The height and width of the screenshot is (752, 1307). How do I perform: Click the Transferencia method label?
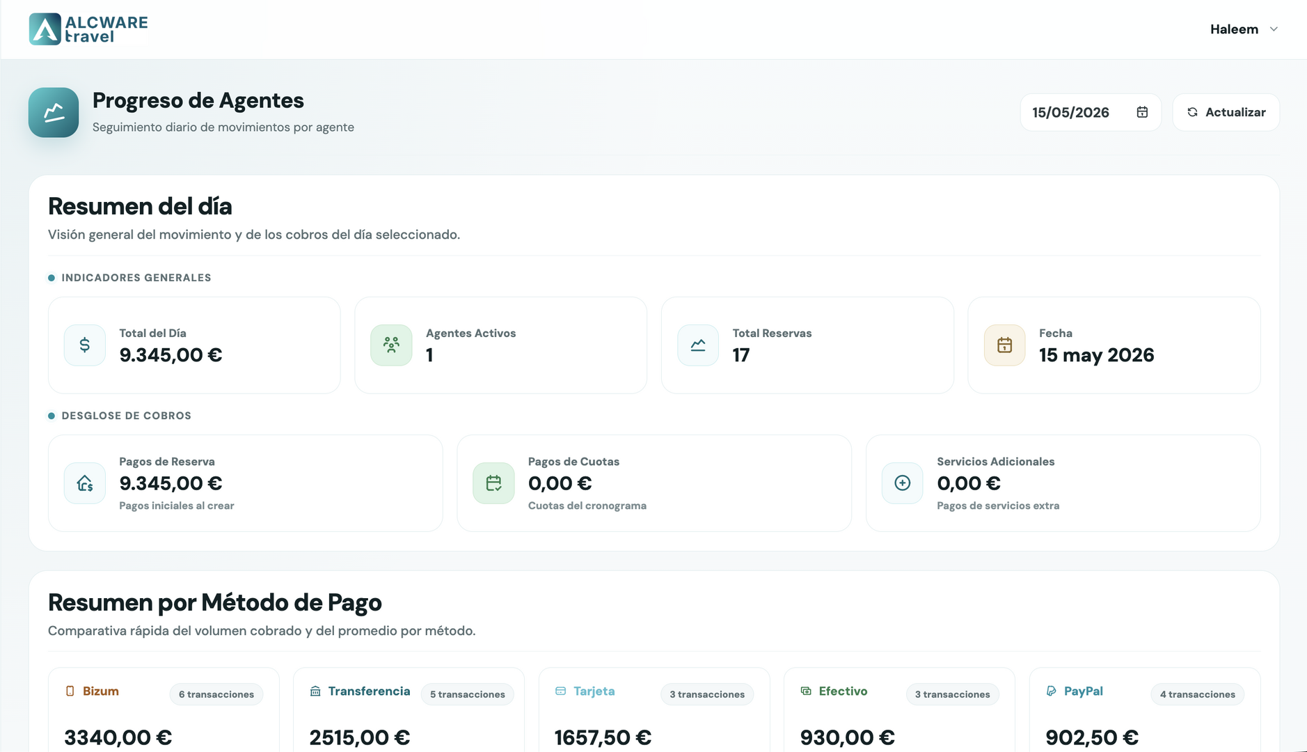point(370,691)
